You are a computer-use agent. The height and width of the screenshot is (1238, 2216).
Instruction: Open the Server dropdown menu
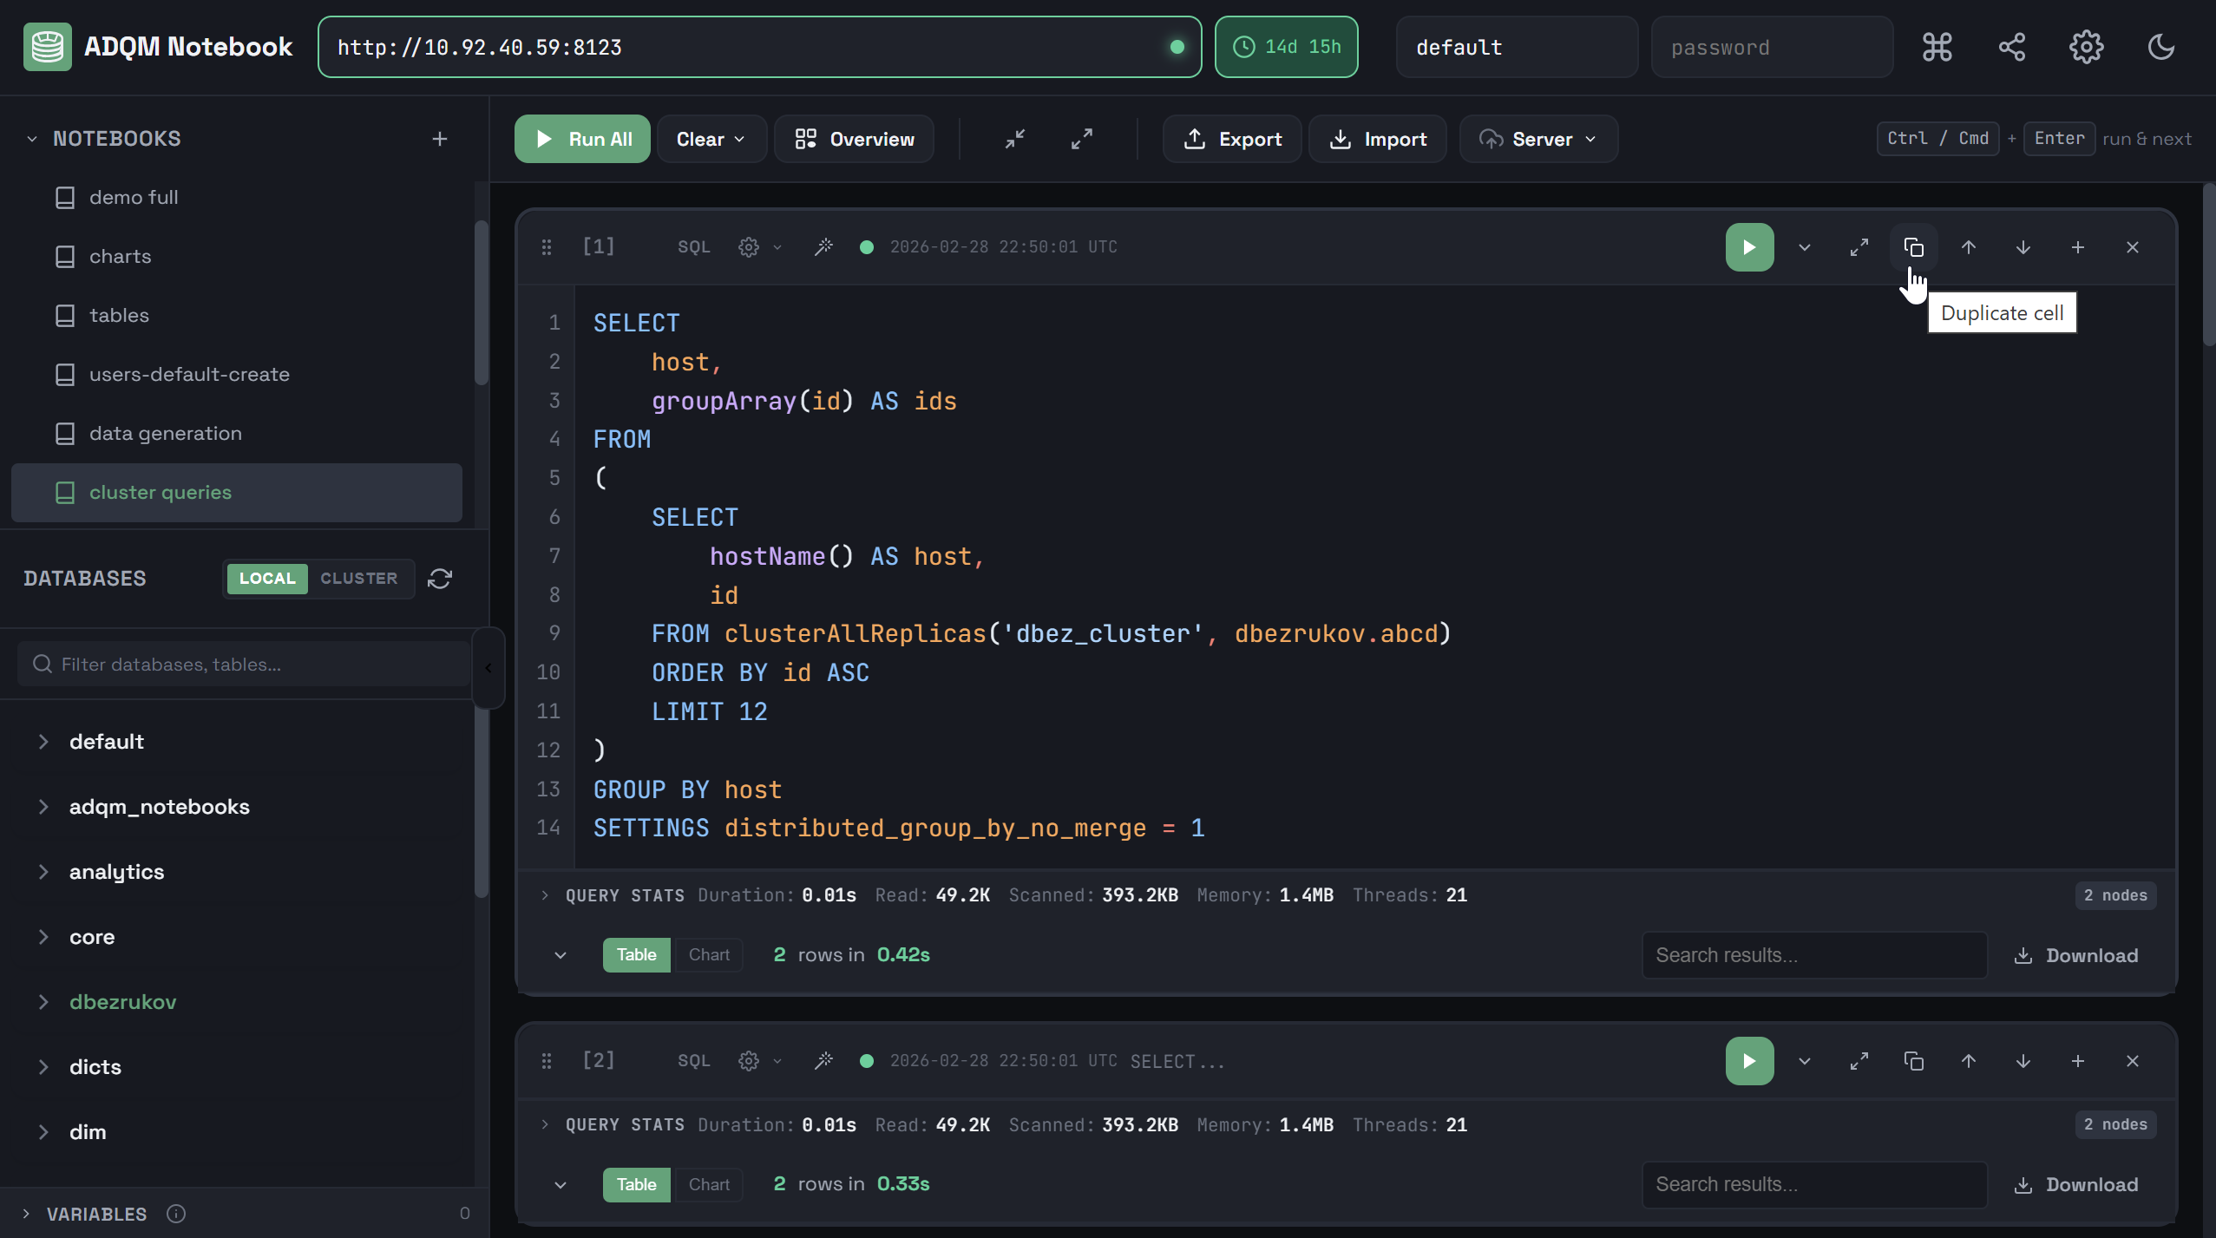pos(1537,139)
